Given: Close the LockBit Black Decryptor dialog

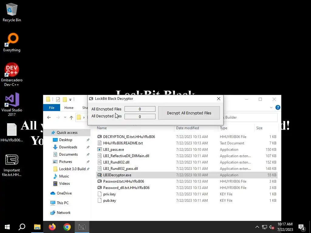Looking at the screenshot, I should pyautogui.click(x=219, y=99).
